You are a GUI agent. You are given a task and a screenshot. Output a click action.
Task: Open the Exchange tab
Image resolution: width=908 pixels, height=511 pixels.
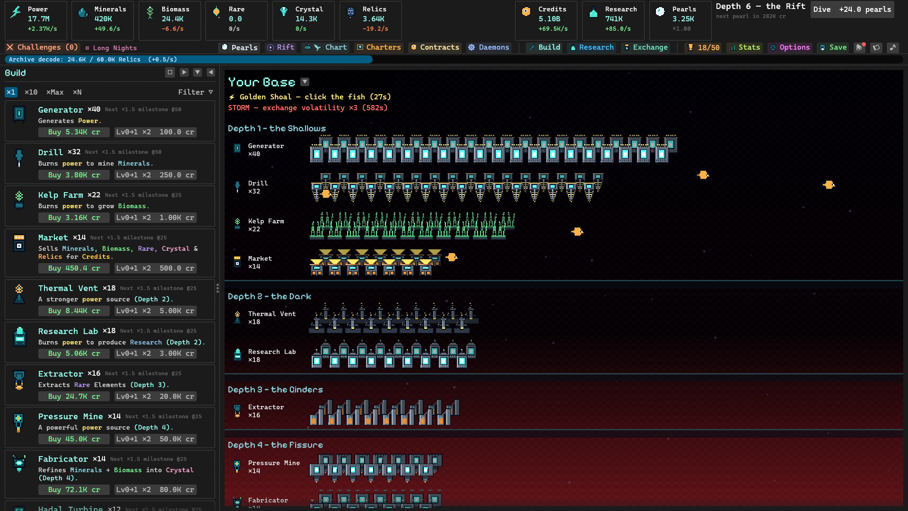pyautogui.click(x=646, y=47)
